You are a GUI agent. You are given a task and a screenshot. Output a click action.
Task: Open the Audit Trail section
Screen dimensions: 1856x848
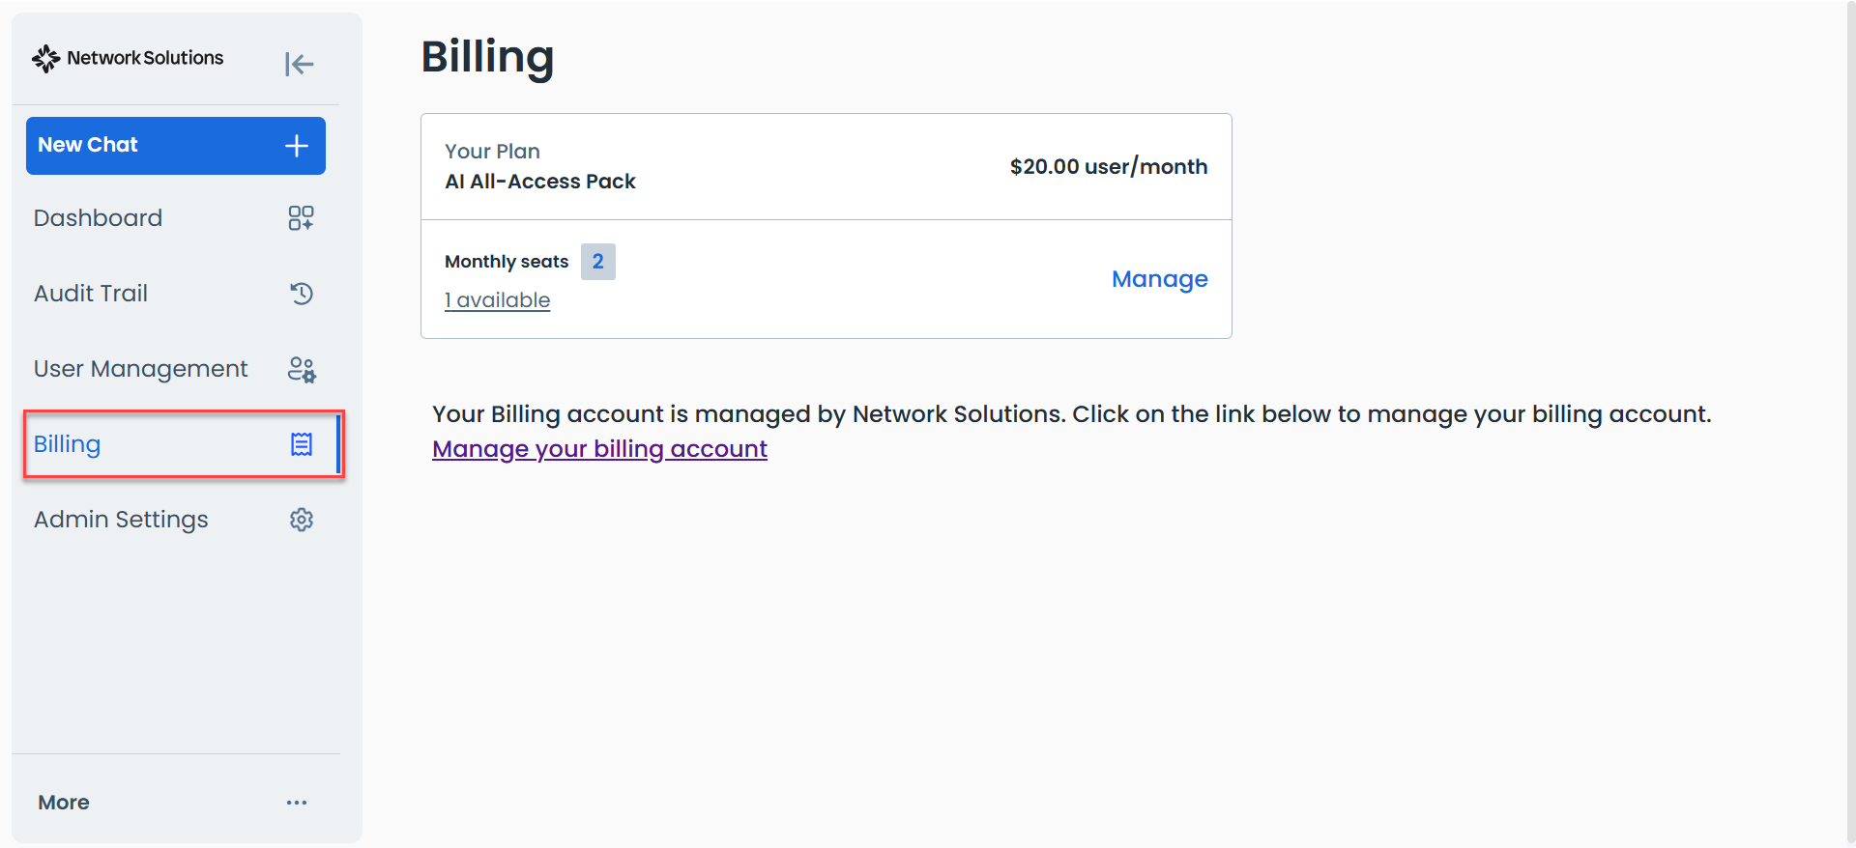click(x=176, y=294)
